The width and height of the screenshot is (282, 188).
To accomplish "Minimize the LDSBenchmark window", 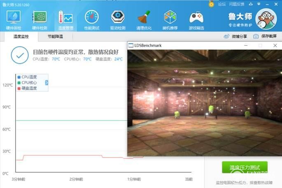I will [x=246, y=46].
